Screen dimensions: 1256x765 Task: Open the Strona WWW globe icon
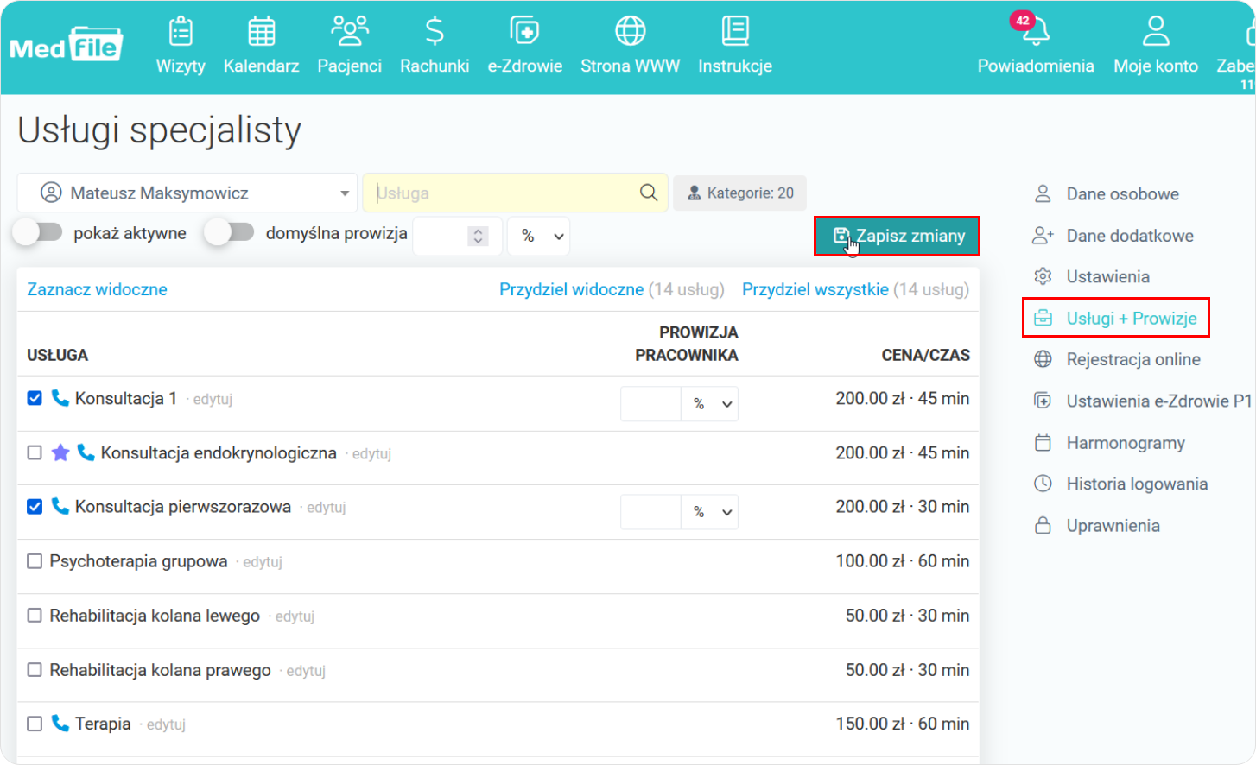[630, 32]
